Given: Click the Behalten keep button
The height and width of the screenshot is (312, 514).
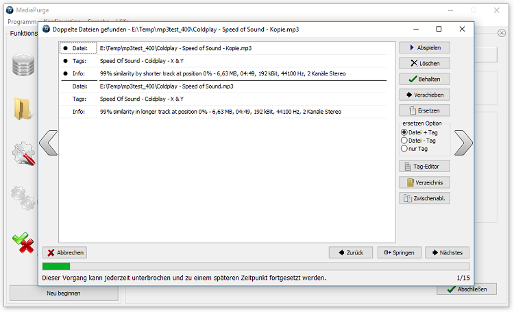Looking at the screenshot, I should click(424, 79).
